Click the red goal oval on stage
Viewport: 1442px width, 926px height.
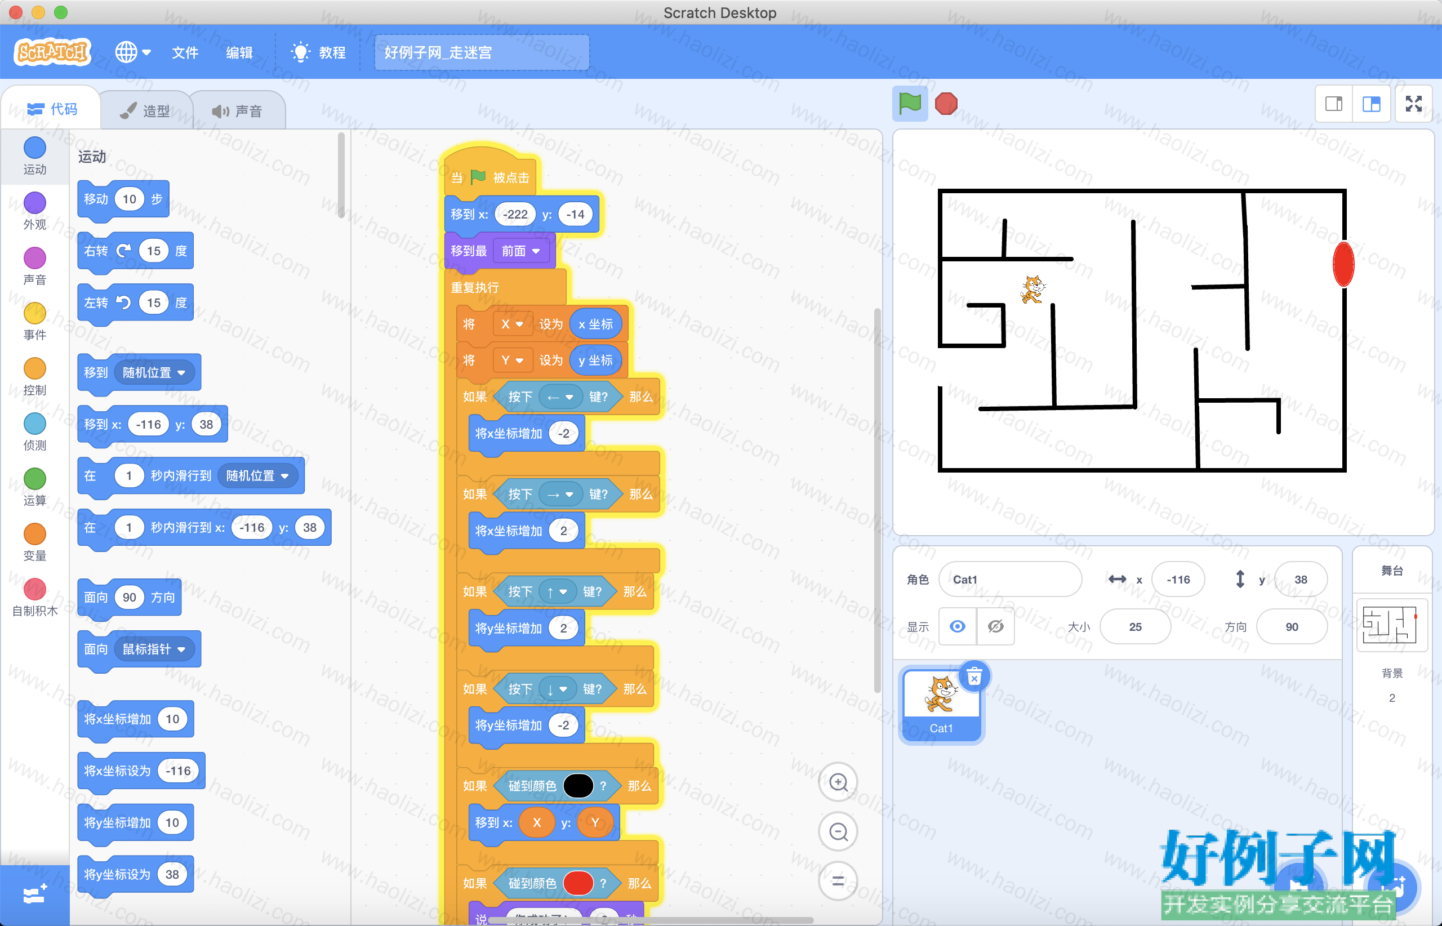pyautogui.click(x=1343, y=264)
